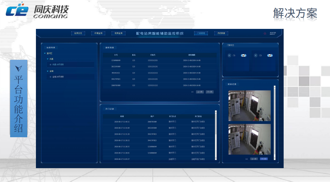Click 上一页 in the 授权信息 panel
This screenshot has width=330, height=182.
(x=200, y=92)
